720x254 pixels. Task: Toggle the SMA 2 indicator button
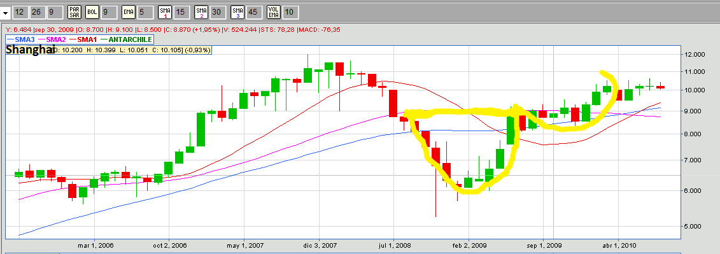pos(201,12)
